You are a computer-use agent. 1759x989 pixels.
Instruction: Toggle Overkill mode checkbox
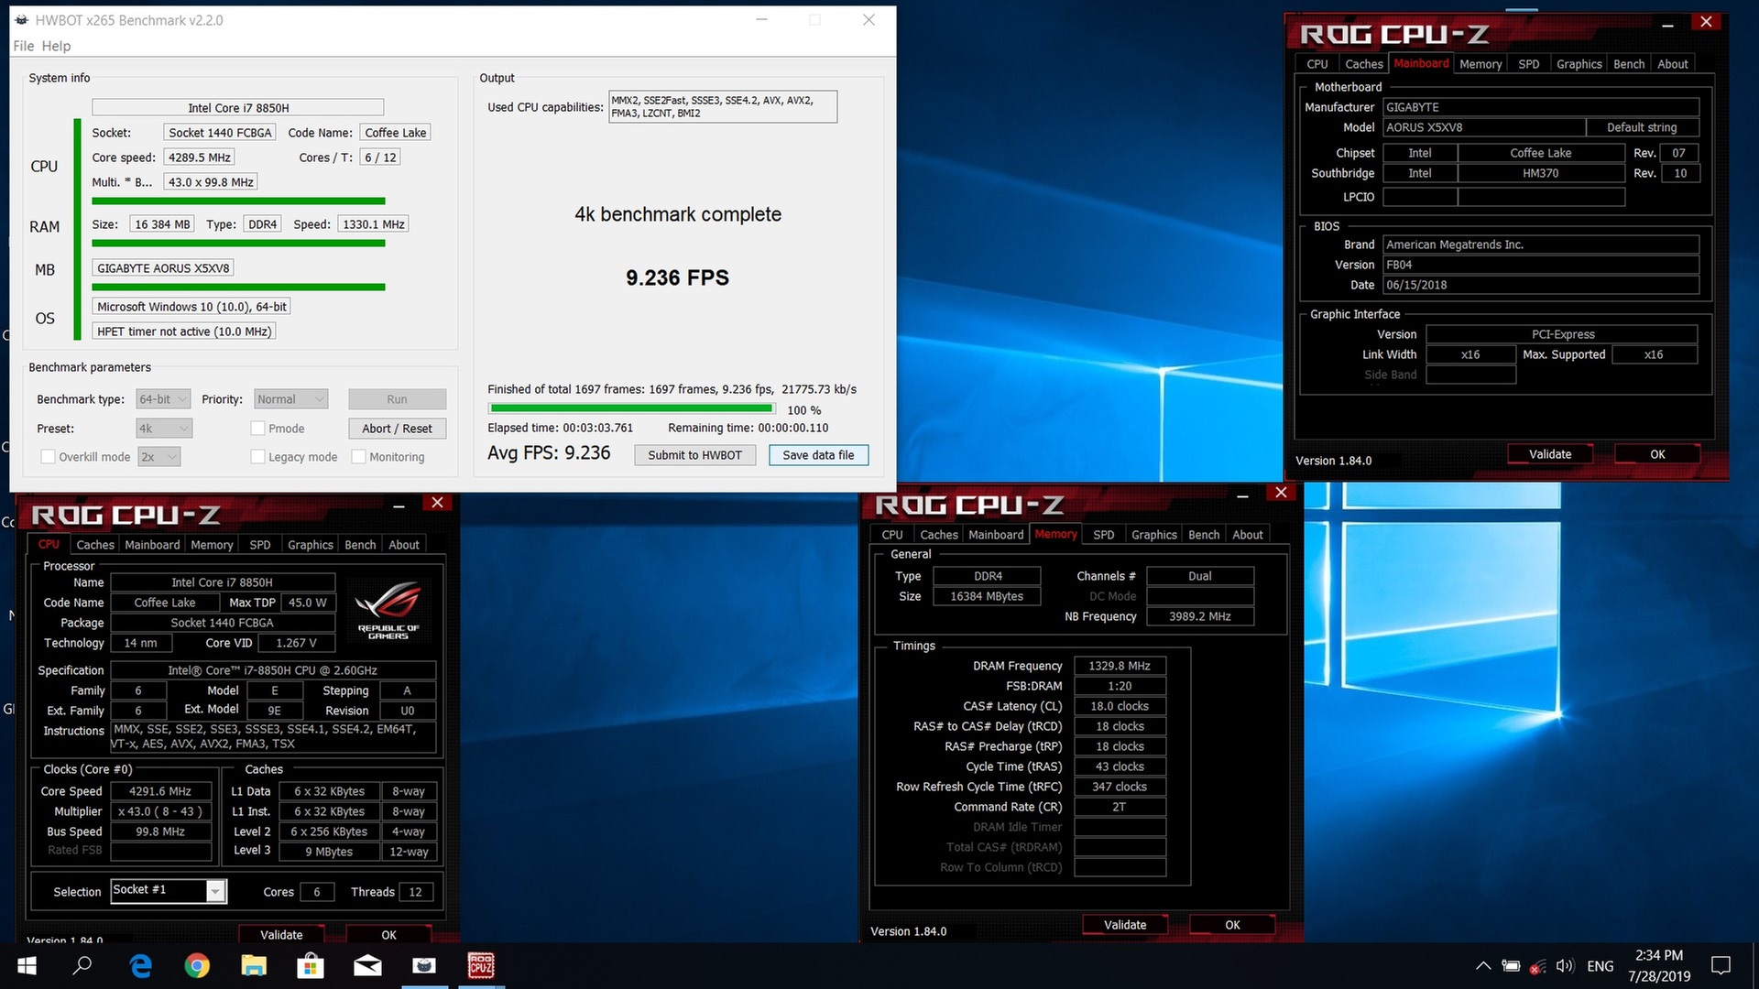(49, 457)
